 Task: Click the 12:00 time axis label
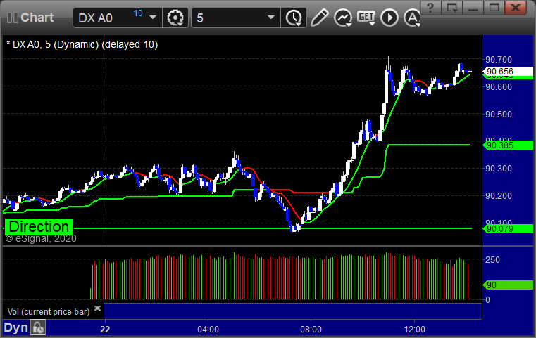(x=414, y=330)
